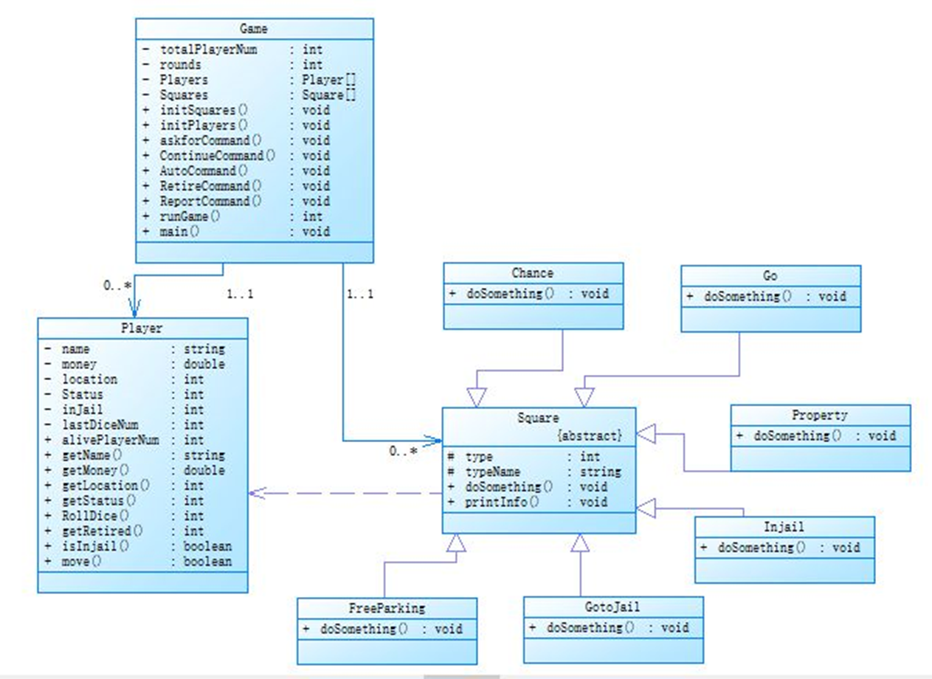
Task: Select the Player class title
Action: pos(142,328)
